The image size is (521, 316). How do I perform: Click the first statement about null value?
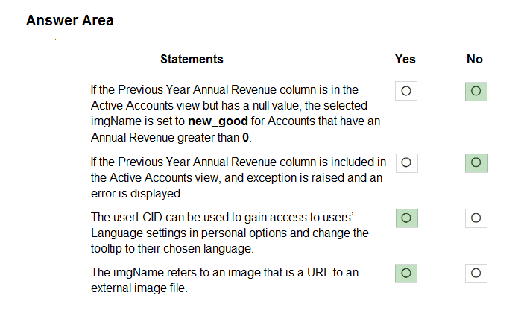[236, 113]
